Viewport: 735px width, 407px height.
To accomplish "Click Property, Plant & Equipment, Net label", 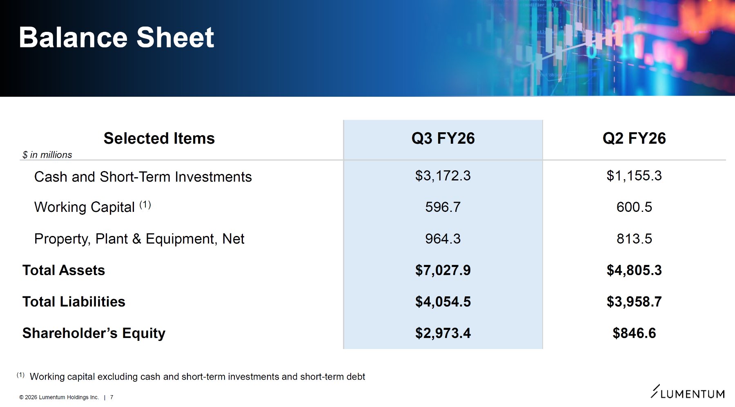I will click(139, 239).
